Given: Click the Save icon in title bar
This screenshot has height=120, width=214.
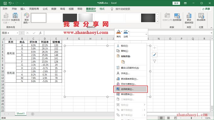Looking at the screenshot, I should [5, 3].
